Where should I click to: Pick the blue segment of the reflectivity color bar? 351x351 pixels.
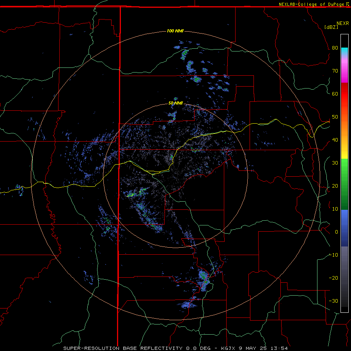[344, 228]
